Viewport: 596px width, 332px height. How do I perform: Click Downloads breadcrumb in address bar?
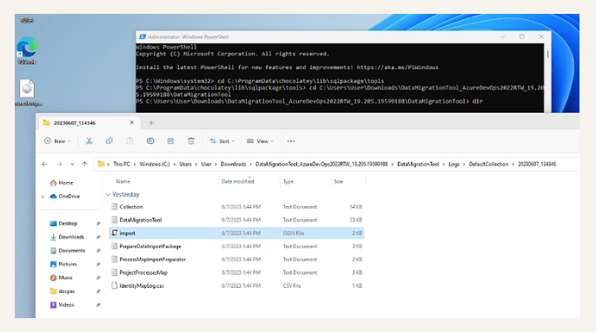(234, 165)
